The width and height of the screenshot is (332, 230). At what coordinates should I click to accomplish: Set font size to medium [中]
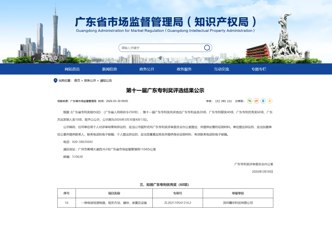pyautogui.click(x=224, y=101)
